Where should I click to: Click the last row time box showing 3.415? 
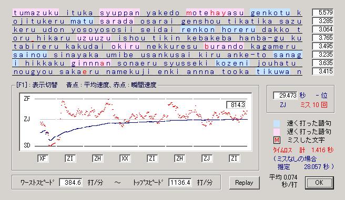(322, 71)
